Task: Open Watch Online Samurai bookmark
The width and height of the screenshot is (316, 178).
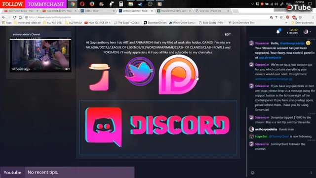Action: tap(183, 23)
